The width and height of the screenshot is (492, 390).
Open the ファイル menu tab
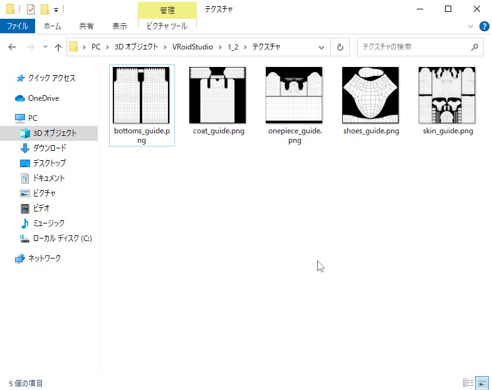click(18, 26)
